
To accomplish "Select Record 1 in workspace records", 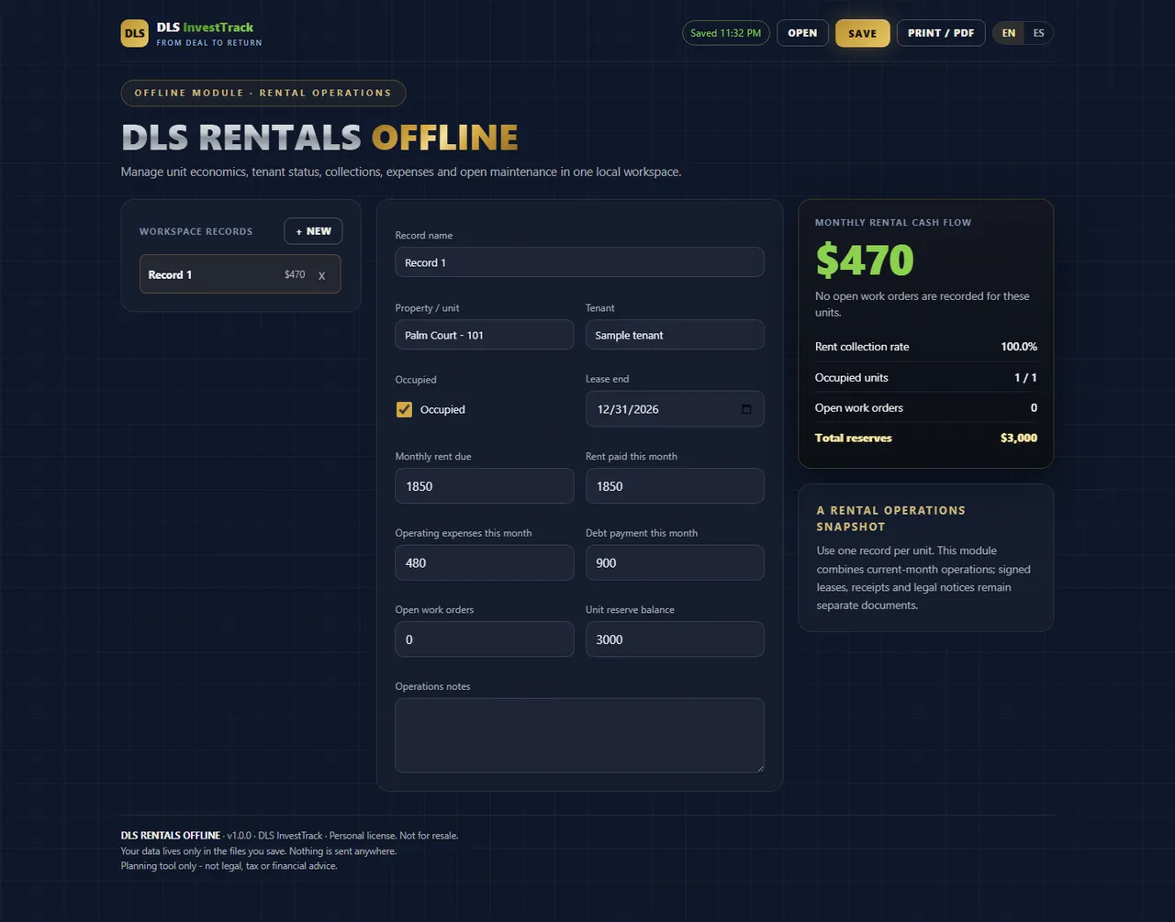I will [x=240, y=274].
